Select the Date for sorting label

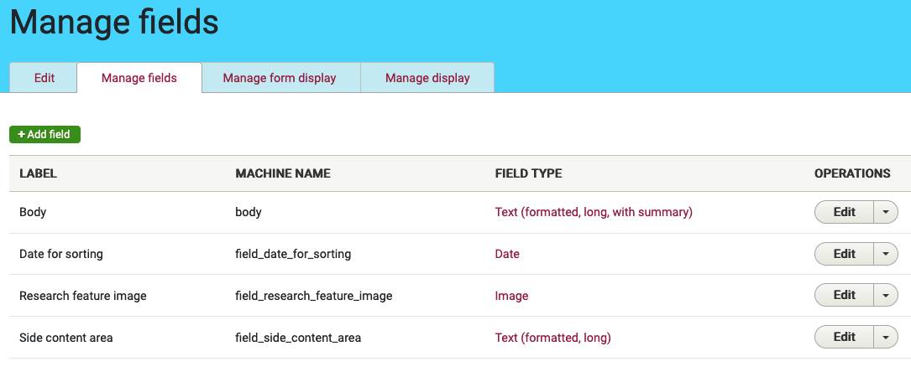pos(61,254)
